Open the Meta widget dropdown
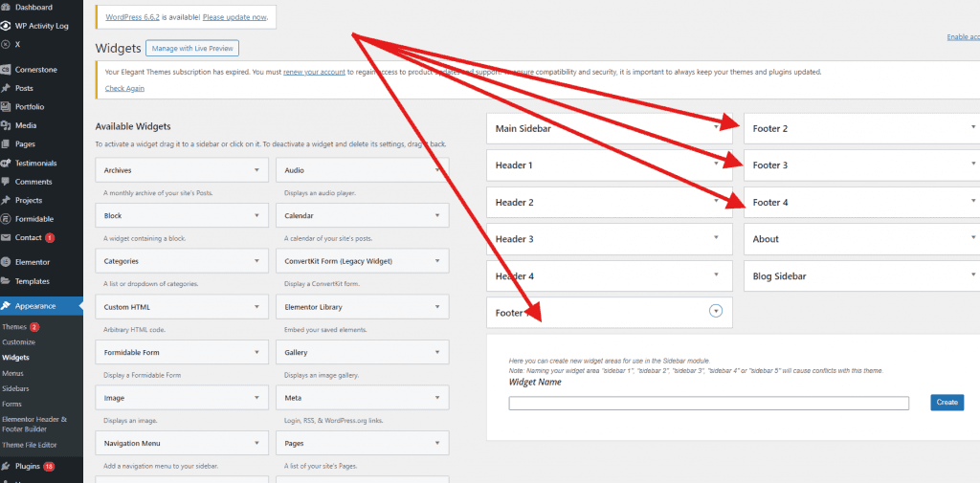This screenshot has width=980, height=483. coord(436,397)
